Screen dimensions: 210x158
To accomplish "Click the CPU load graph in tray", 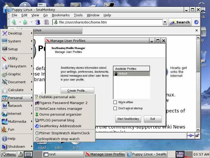I will (188, 154).
